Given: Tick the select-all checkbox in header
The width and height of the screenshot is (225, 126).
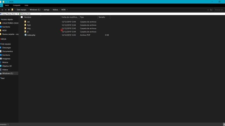Looking at the screenshot, I should tap(22, 17).
